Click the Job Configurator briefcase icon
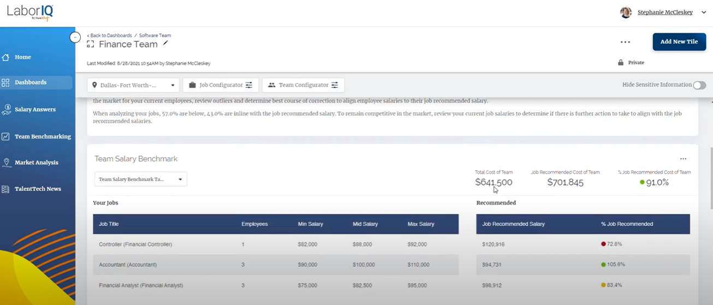Image resolution: width=713 pixels, height=305 pixels. (x=192, y=85)
